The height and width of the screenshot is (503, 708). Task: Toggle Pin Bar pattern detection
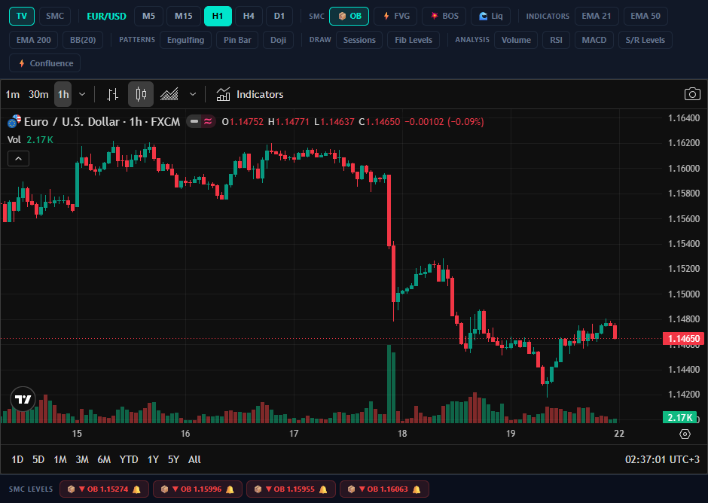[237, 40]
